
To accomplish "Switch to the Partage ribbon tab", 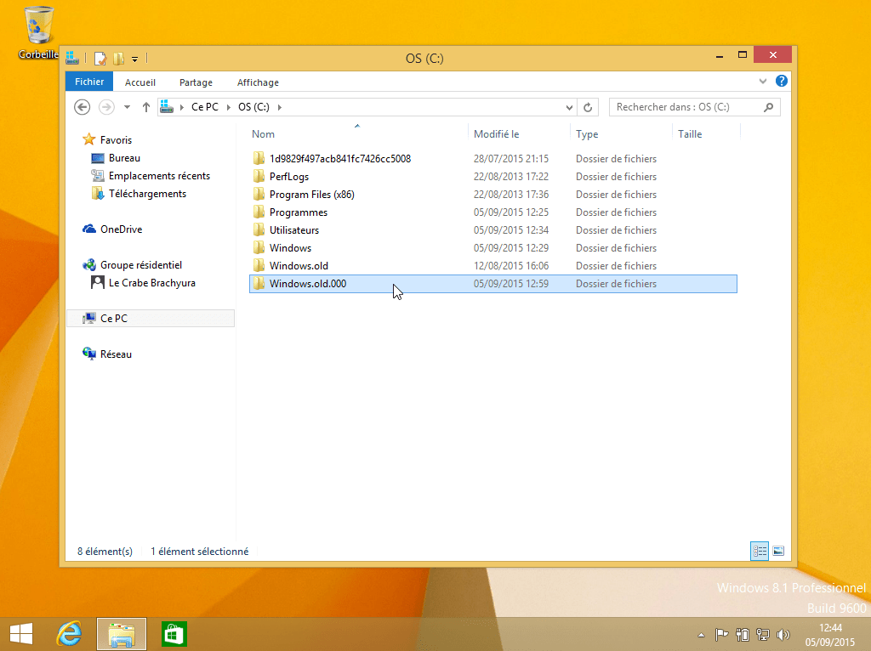I will [x=196, y=82].
